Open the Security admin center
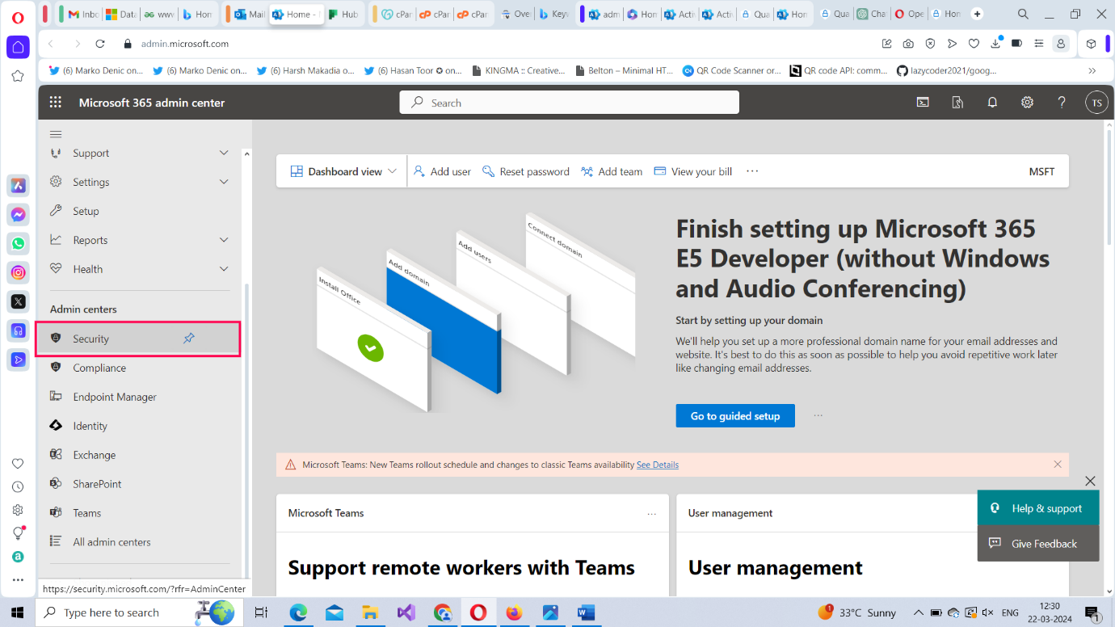This screenshot has width=1115, height=627. click(138, 339)
